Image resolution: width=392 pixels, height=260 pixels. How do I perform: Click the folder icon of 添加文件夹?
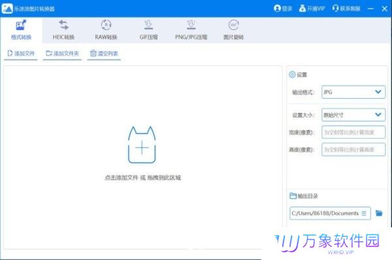pos(49,54)
